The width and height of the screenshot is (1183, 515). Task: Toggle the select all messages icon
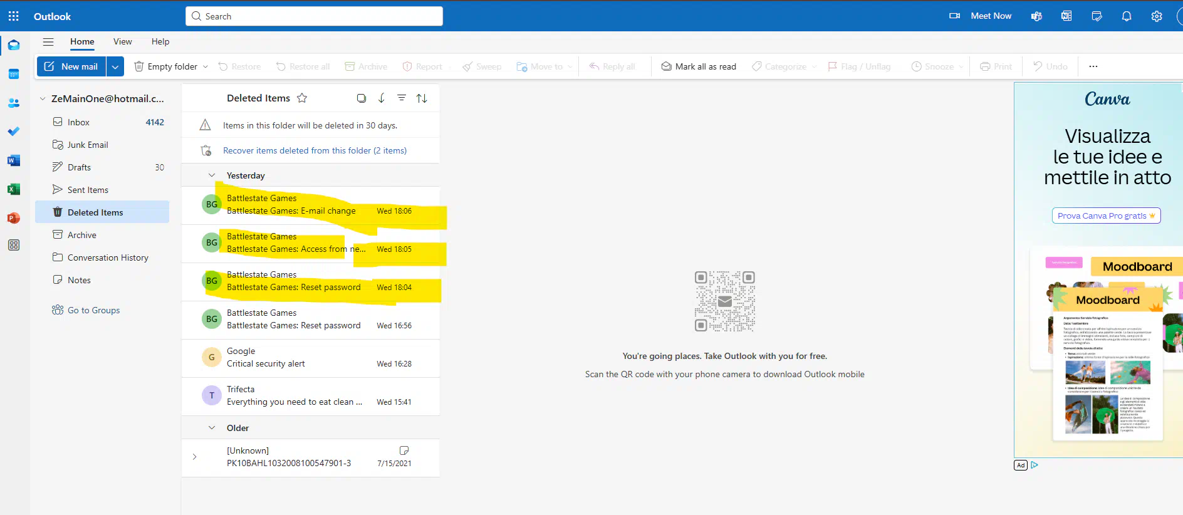click(362, 98)
